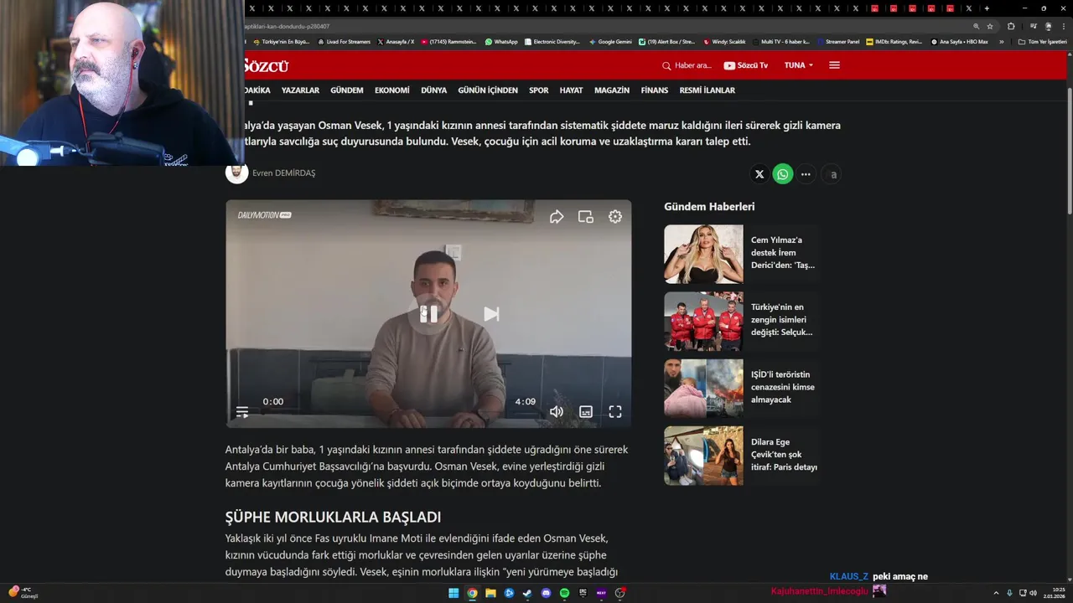Viewport: 1073px width, 603px height.
Task: Open WhatsApp bookmark
Action: [x=501, y=42]
